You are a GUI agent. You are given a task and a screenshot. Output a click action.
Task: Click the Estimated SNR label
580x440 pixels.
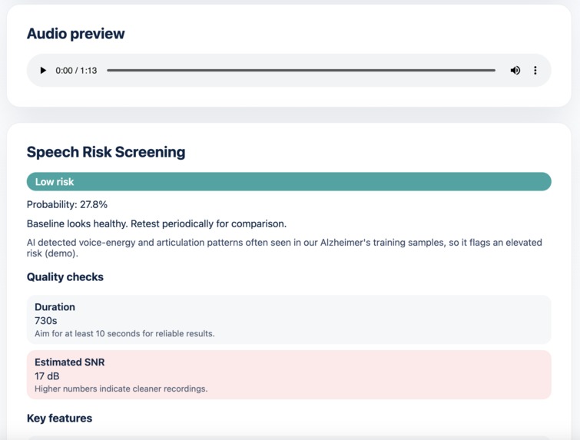pyautogui.click(x=70, y=362)
